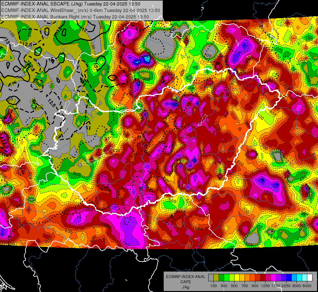Click the orange legend swatch right of 700
318x292 pixels.
(248, 277)
